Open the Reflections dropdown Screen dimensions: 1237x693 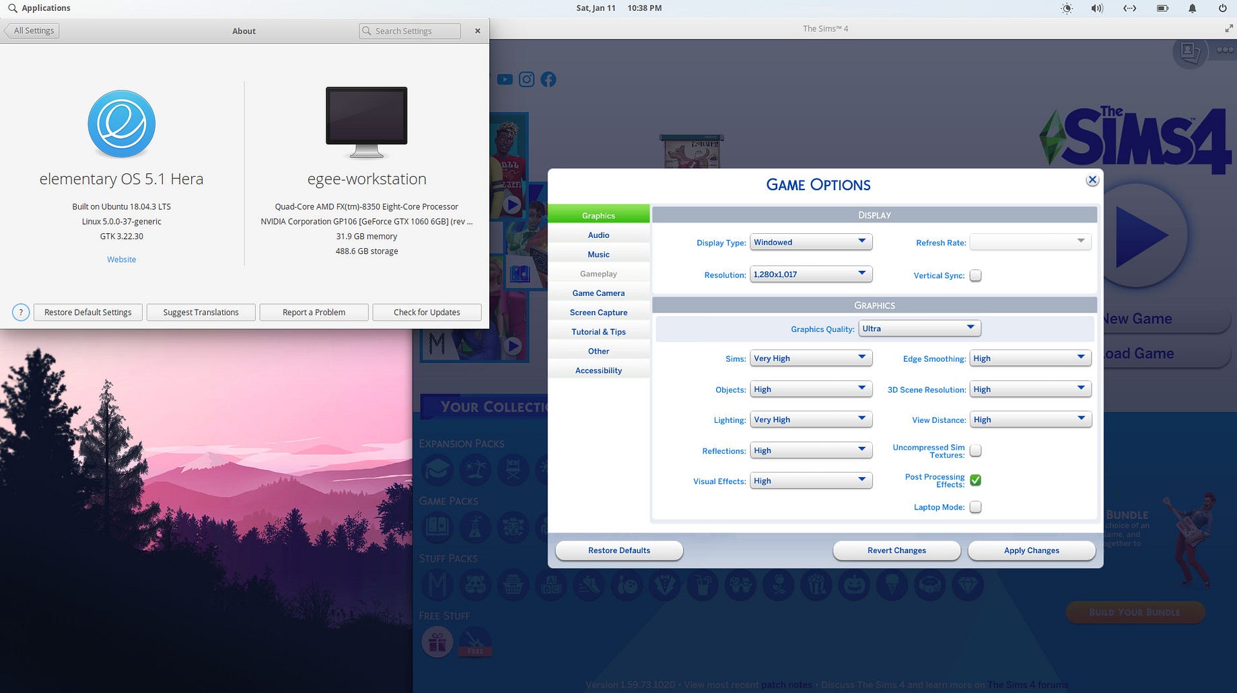[x=811, y=450]
